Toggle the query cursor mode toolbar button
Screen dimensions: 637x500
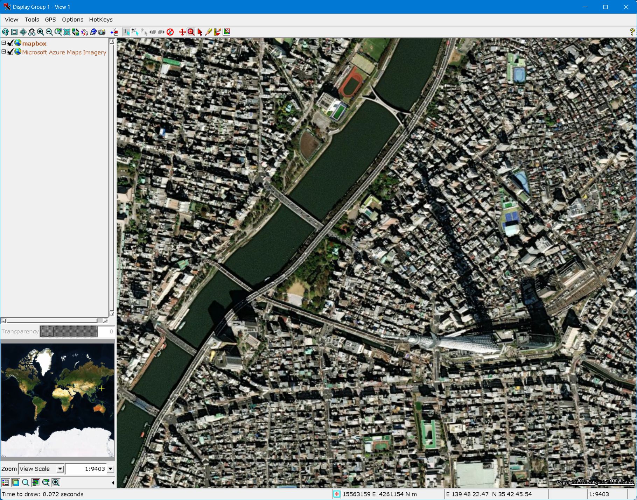[144, 32]
